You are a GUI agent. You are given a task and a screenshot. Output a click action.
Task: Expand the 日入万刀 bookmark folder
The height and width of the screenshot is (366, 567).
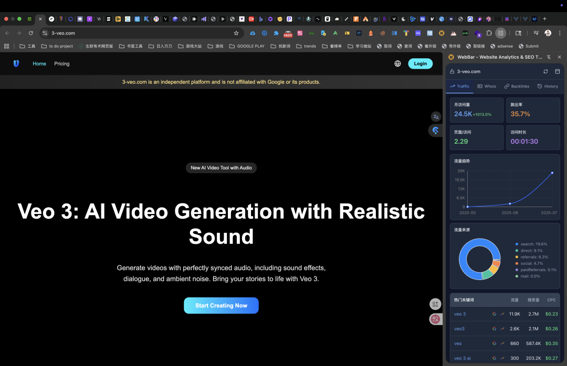(160, 46)
